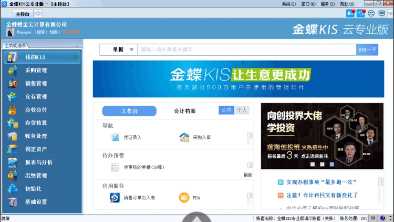Click the up arrow circle at bottom center
This screenshot has width=394, height=222.
[196, 217]
